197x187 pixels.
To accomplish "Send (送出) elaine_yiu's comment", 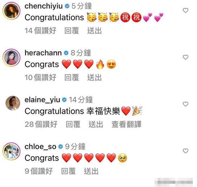I will (96, 124).
